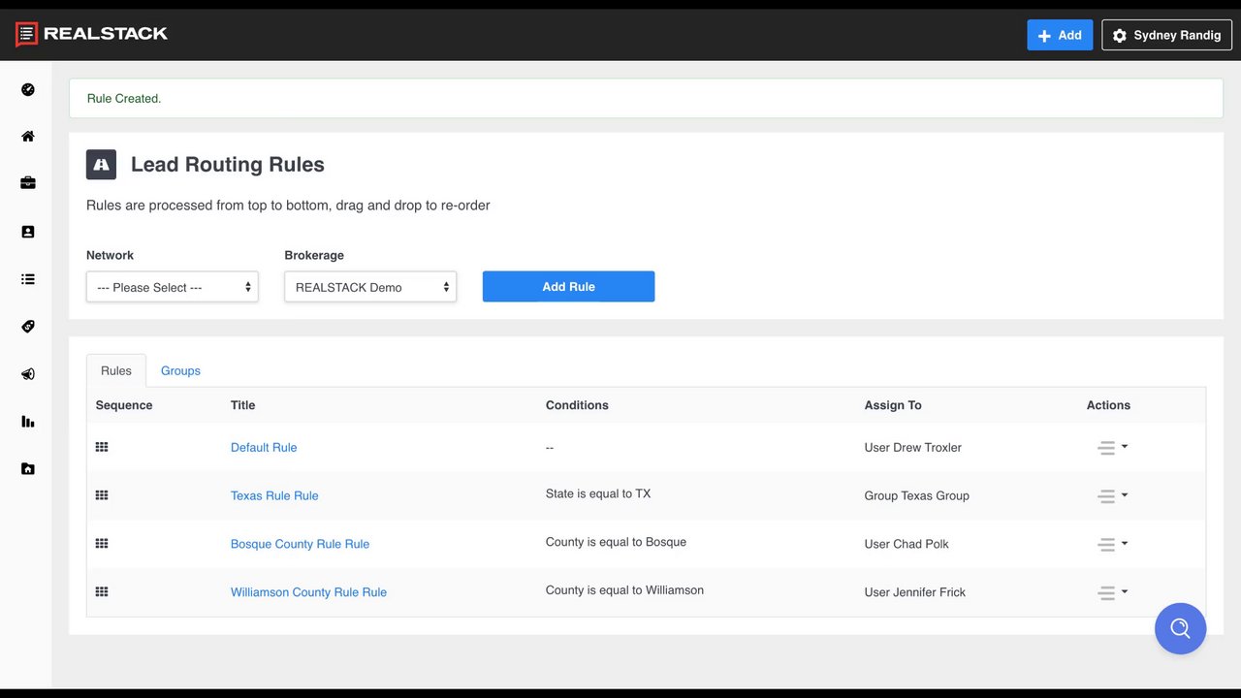Expand actions menu for Williamson County rule
This screenshot has height=698, width=1241.
tap(1111, 592)
